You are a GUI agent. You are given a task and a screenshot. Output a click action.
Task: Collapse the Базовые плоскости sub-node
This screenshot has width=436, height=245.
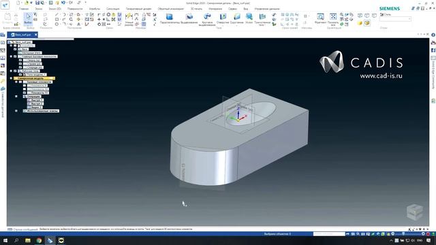pyautogui.click(x=16, y=82)
